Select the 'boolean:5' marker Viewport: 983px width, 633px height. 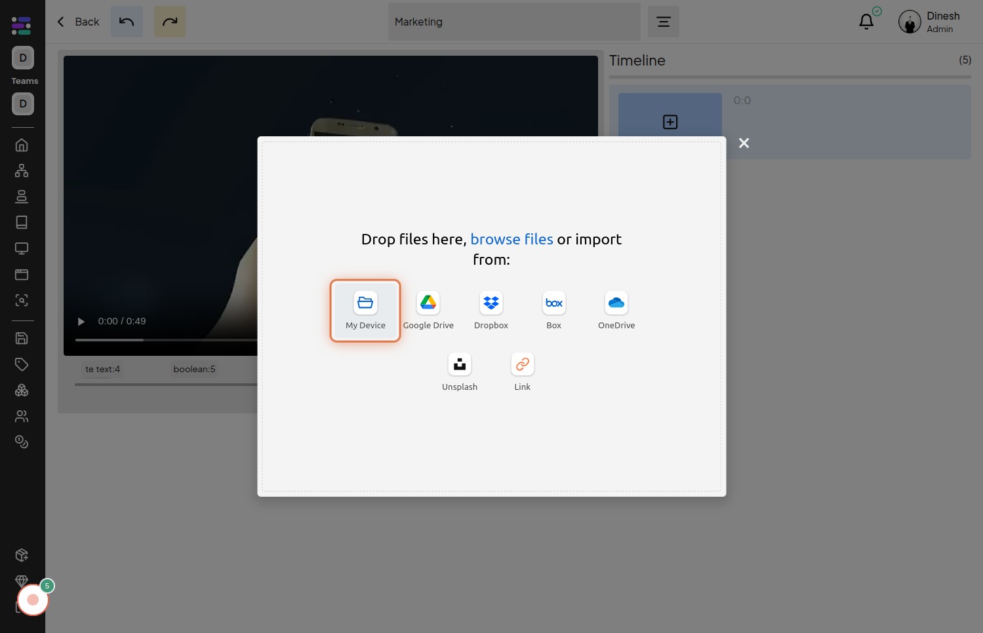point(194,369)
